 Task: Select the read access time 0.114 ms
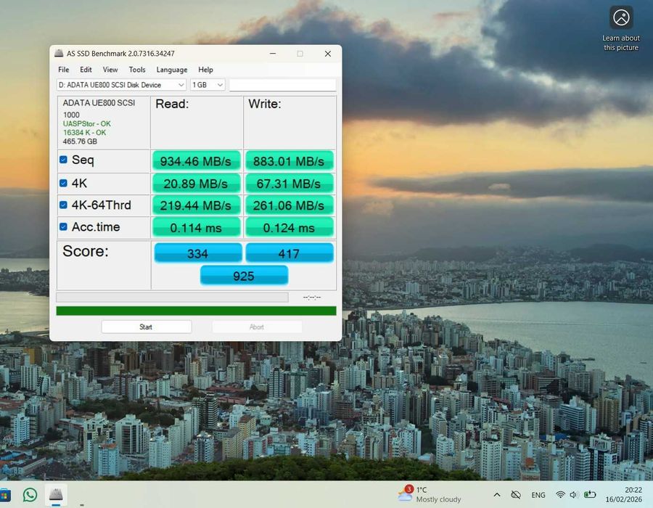(x=196, y=228)
